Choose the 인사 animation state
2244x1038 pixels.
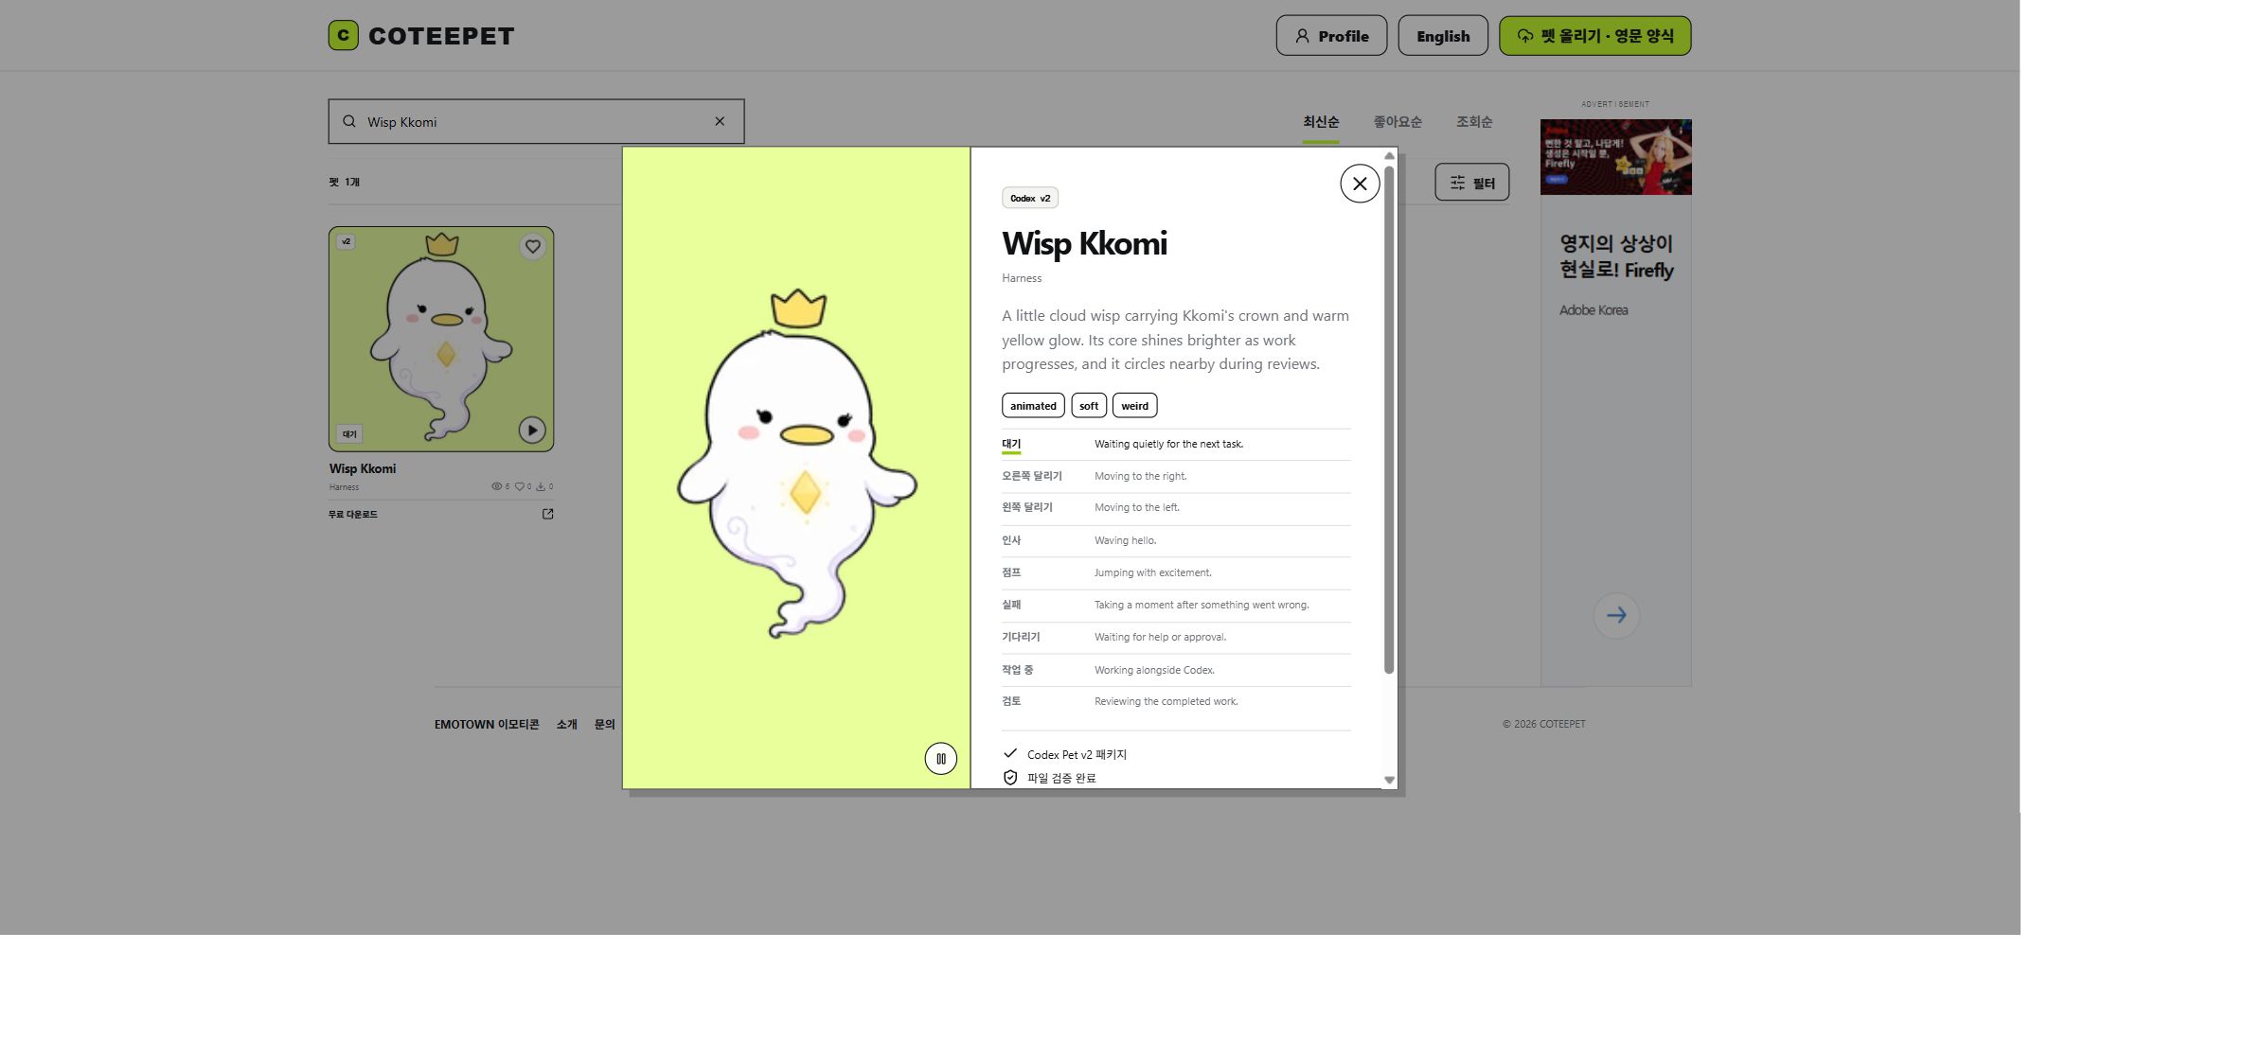coord(1176,540)
